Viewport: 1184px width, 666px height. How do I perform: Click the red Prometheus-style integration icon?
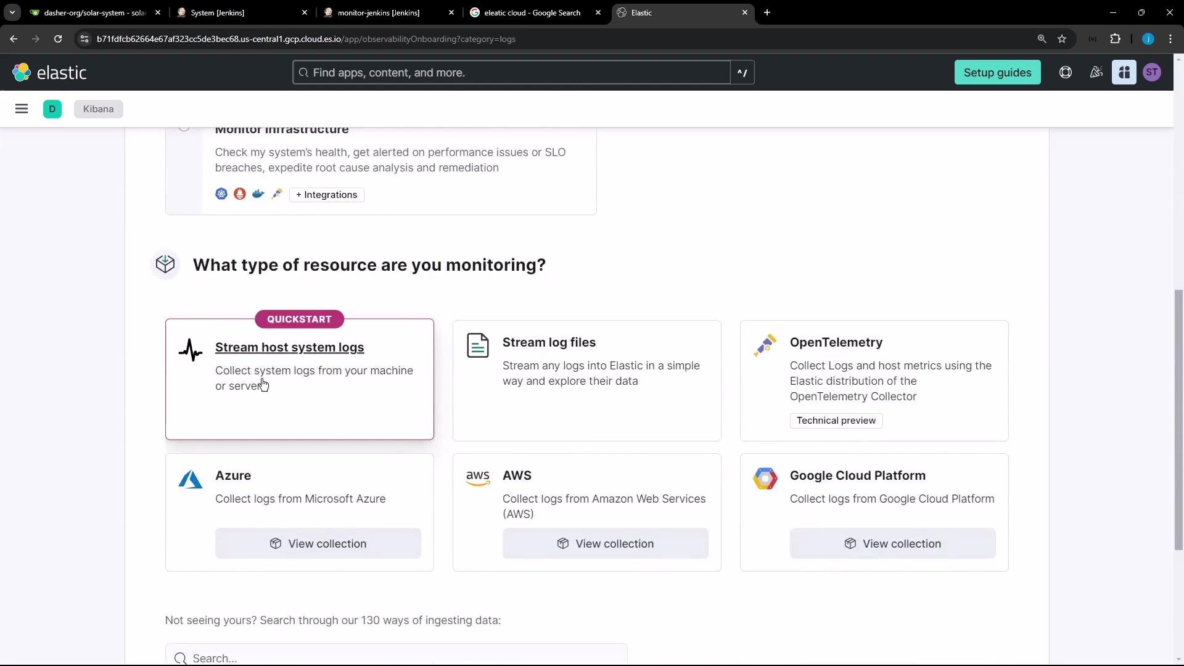pyautogui.click(x=240, y=194)
